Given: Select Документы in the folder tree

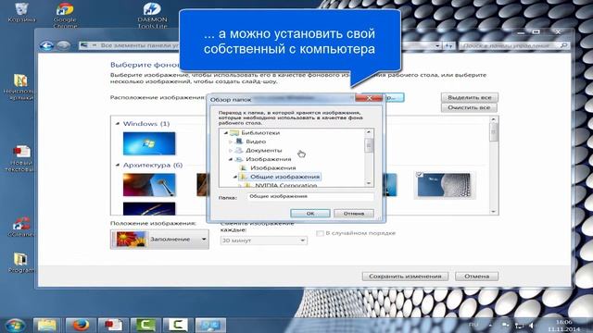Looking at the screenshot, I should (263, 150).
